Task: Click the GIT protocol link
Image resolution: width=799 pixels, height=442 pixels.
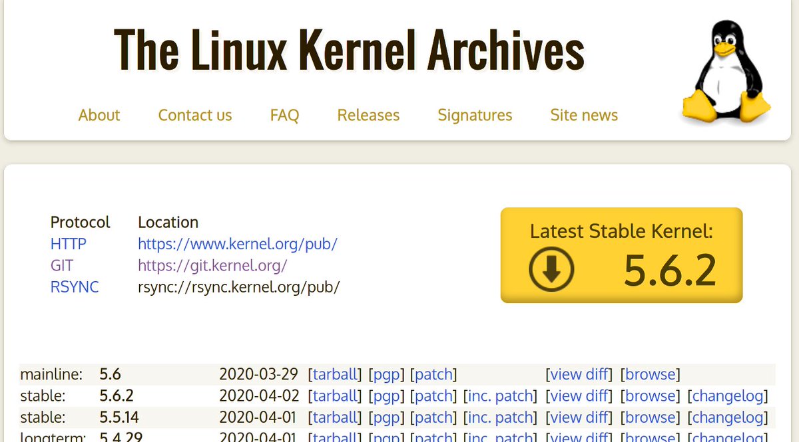Action: point(62,266)
